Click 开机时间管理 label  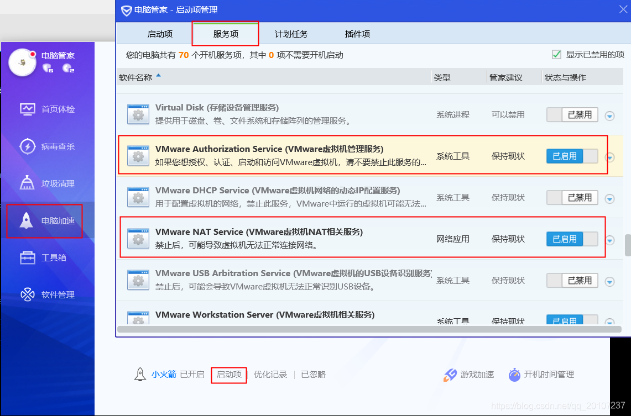(x=549, y=375)
